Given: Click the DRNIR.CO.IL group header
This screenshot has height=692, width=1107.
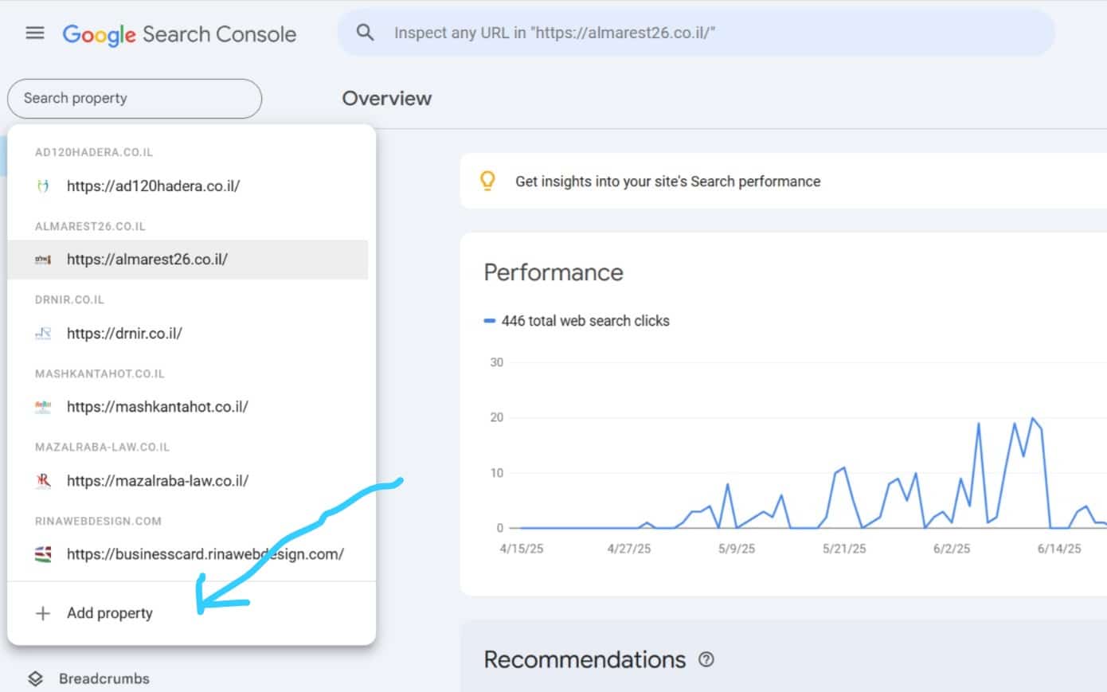Looking at the screenshot, I should point(69,299).
